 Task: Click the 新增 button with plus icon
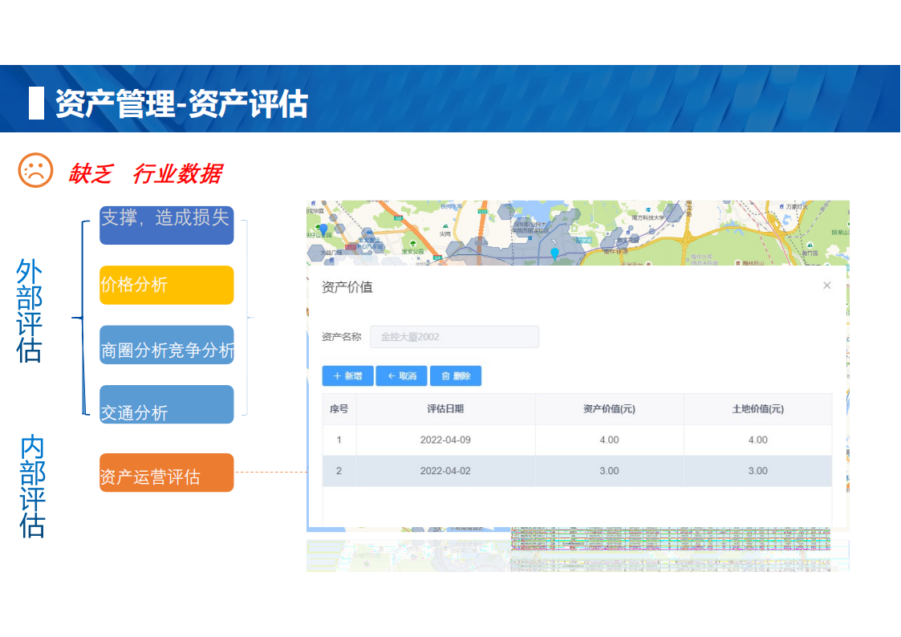point(347,376)
